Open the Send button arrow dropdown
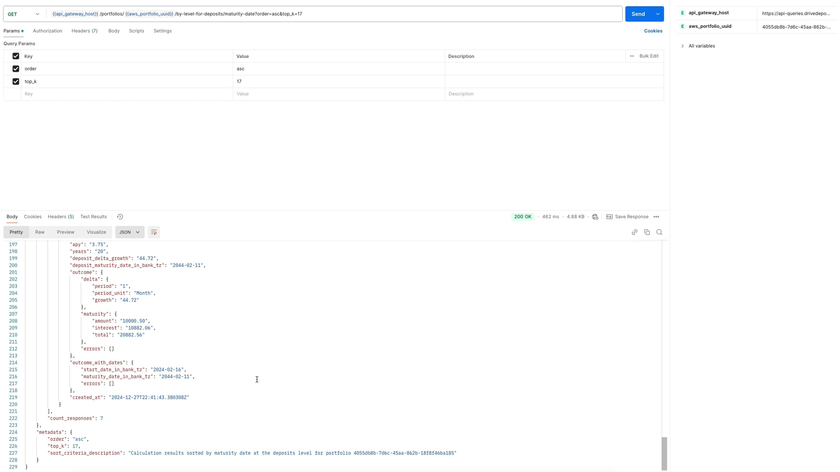840x472 pixels. pos(658,14)
